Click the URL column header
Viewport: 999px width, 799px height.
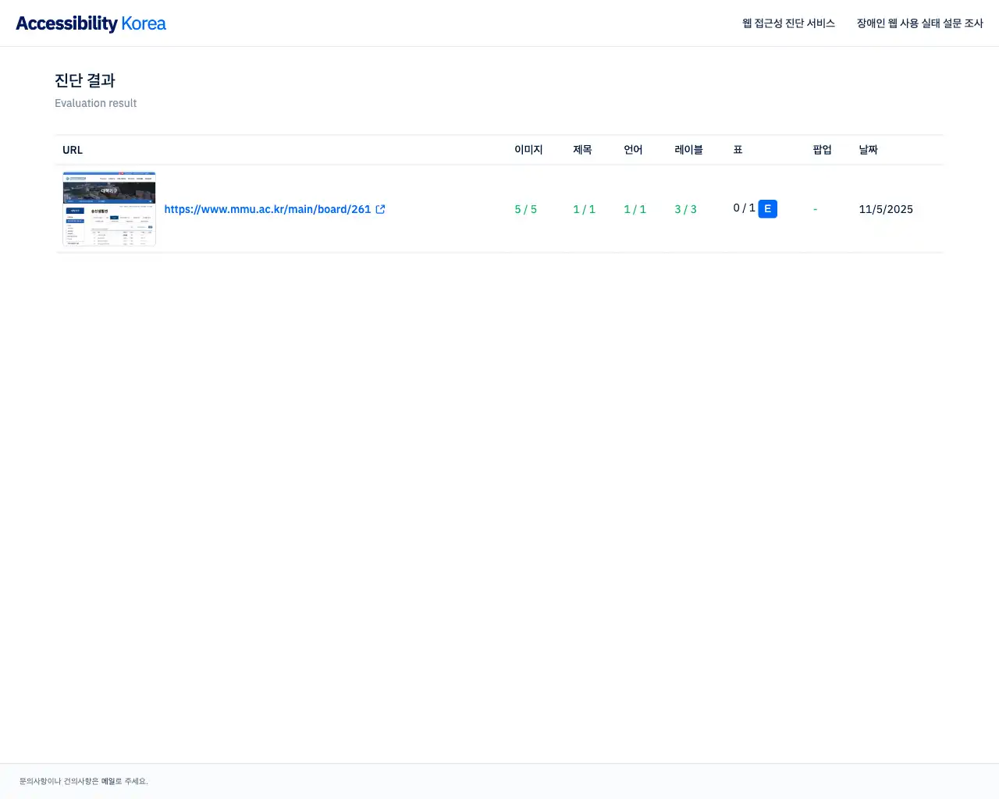[x=72, y=150]
